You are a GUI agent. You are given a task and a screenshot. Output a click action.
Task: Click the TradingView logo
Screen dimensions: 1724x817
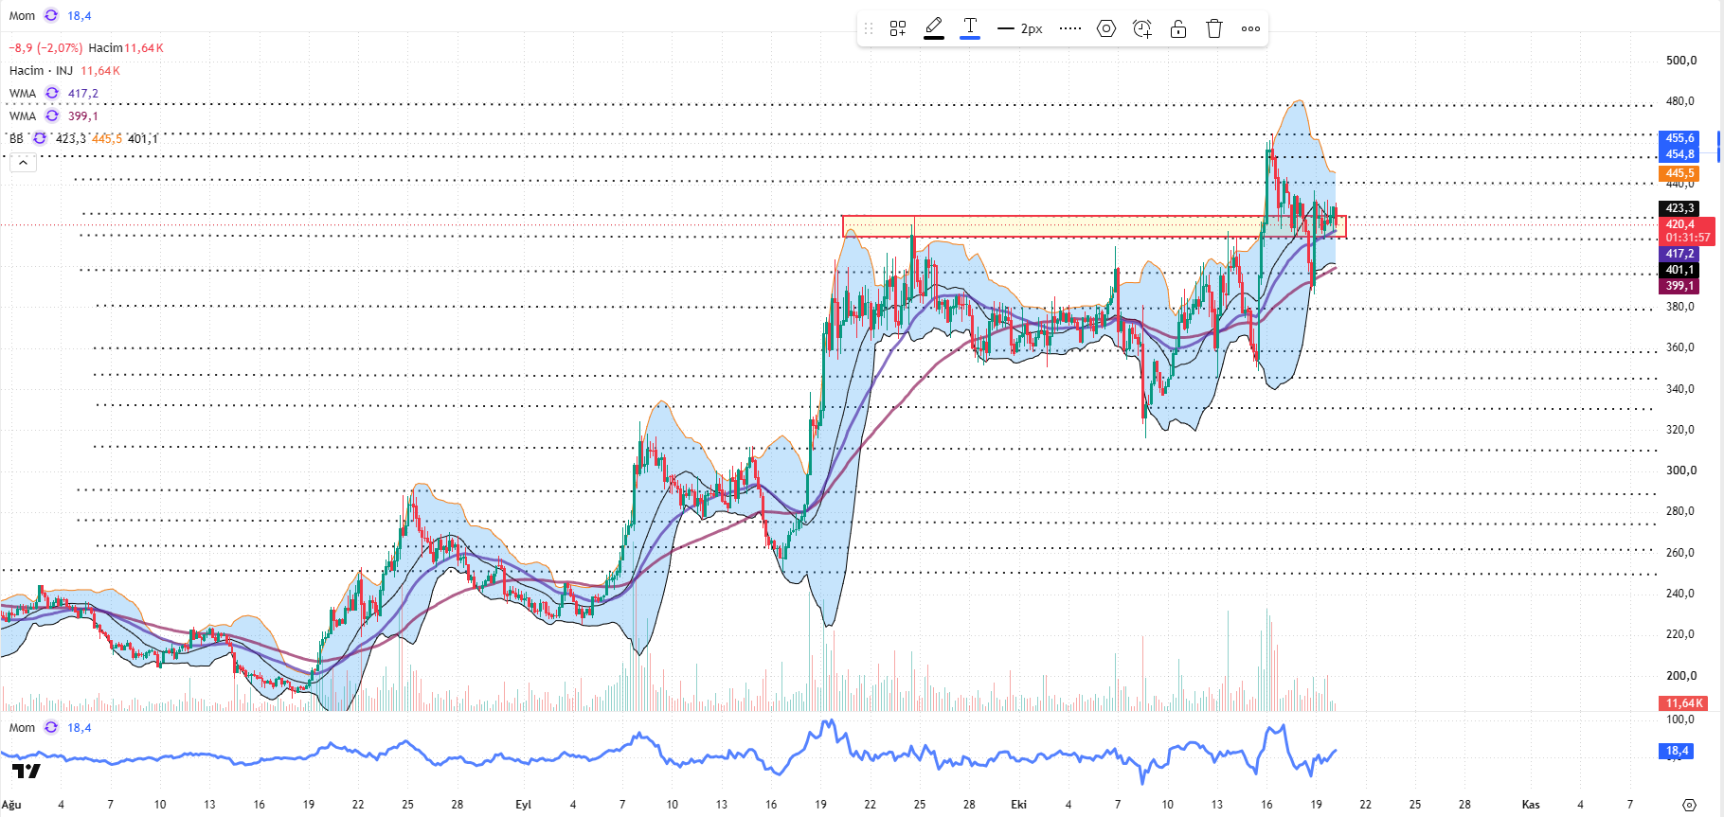pos(27,772)
